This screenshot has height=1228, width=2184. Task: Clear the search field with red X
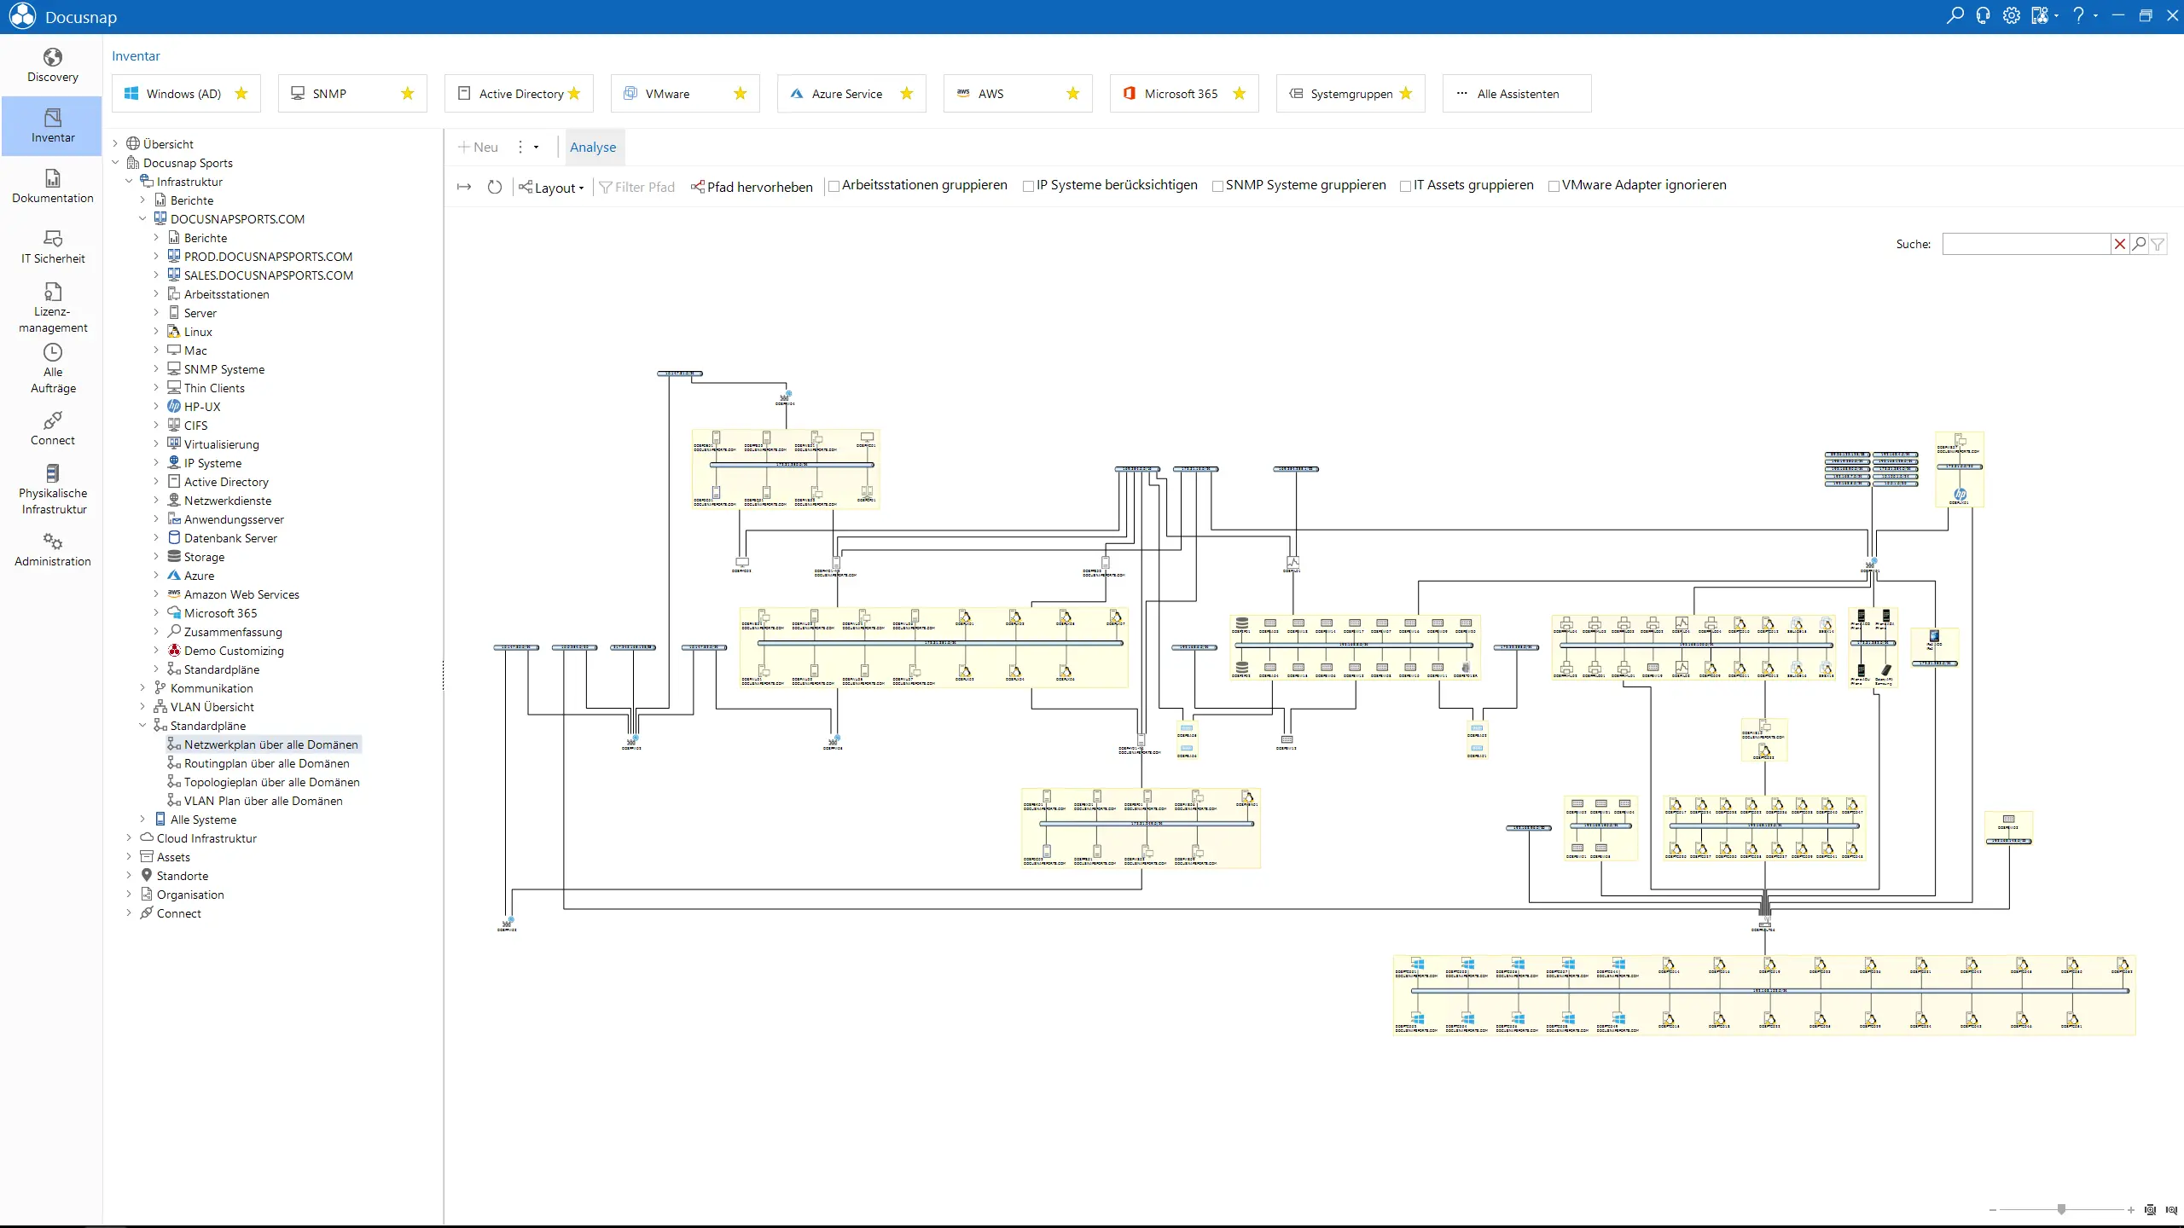pos(2119,244)
